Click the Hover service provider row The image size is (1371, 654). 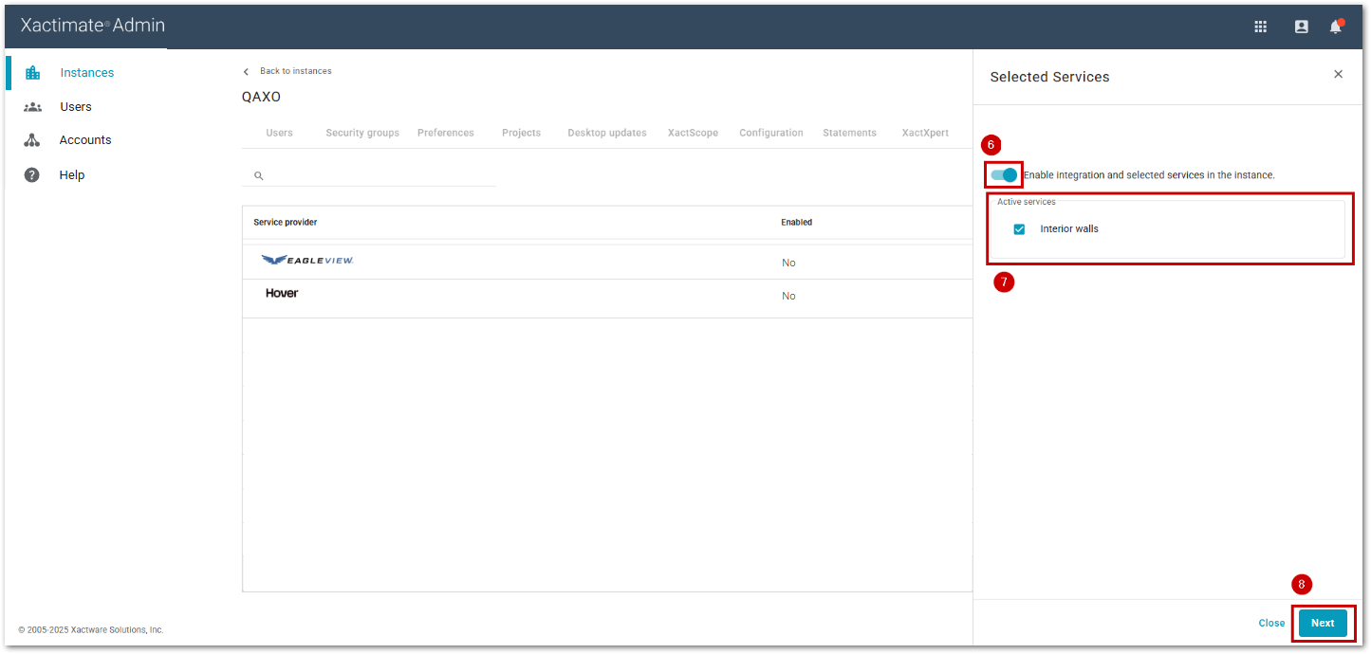(x=607, y=297)
